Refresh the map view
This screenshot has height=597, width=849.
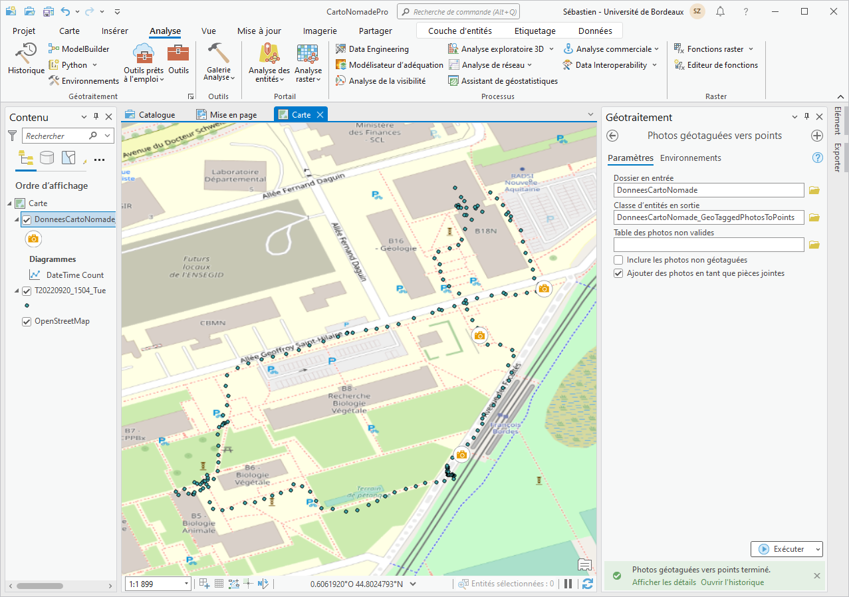587,584
